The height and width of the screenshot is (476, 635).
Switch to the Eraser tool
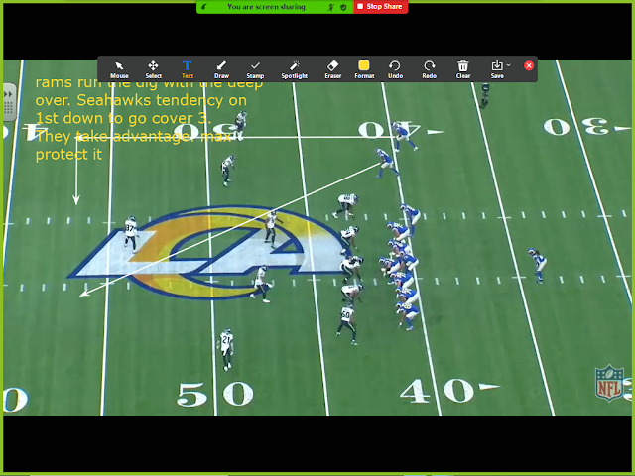click(333, 69)
